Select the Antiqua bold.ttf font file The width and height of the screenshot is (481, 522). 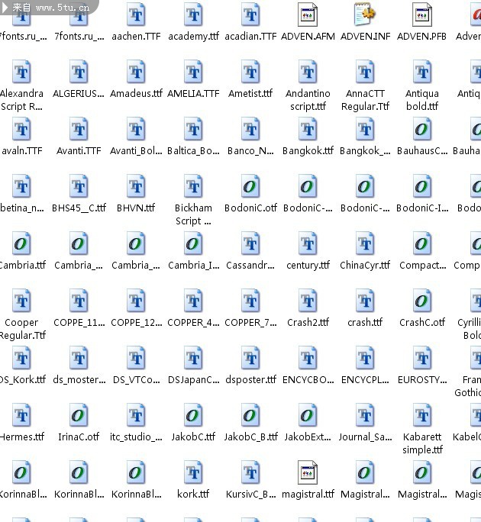tap(422, 72)
